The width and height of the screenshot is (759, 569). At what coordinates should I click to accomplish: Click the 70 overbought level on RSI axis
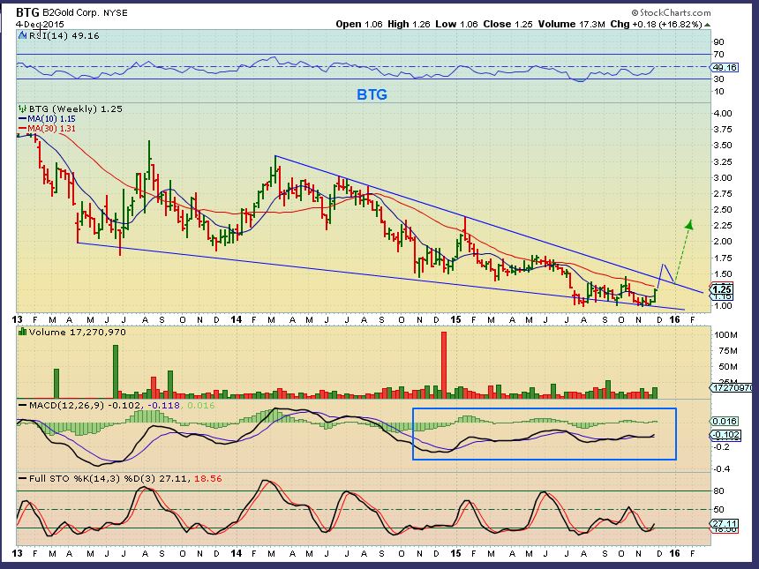tap(718, 54)
